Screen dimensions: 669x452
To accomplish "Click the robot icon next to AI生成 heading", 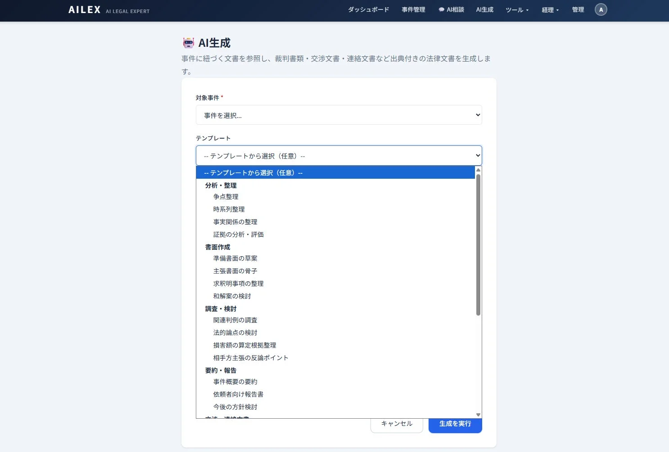I will point(188,42).
